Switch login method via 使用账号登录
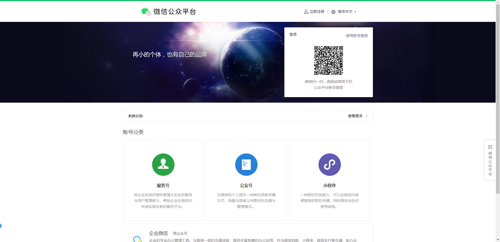This screenshot has height=242, width=500. (x=357, y=36)
